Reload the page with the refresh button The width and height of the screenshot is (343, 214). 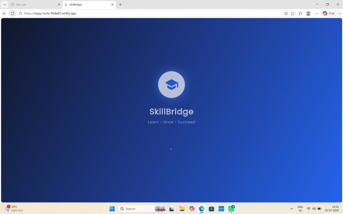[12, 13]
